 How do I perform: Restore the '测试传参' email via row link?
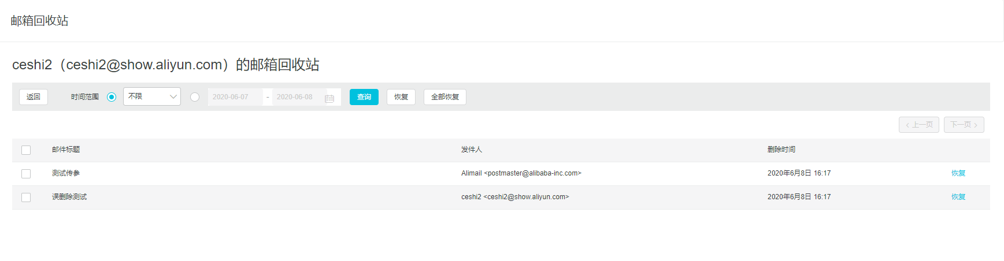coord(958,173)
